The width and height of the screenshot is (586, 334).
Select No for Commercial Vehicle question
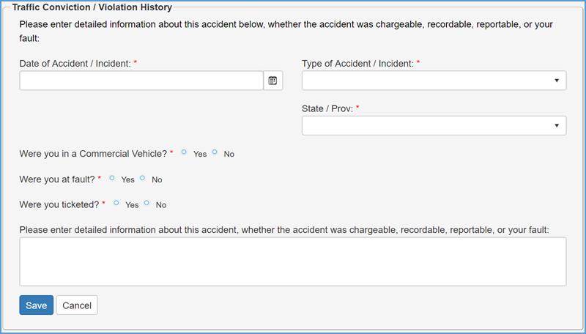point(215,152)
